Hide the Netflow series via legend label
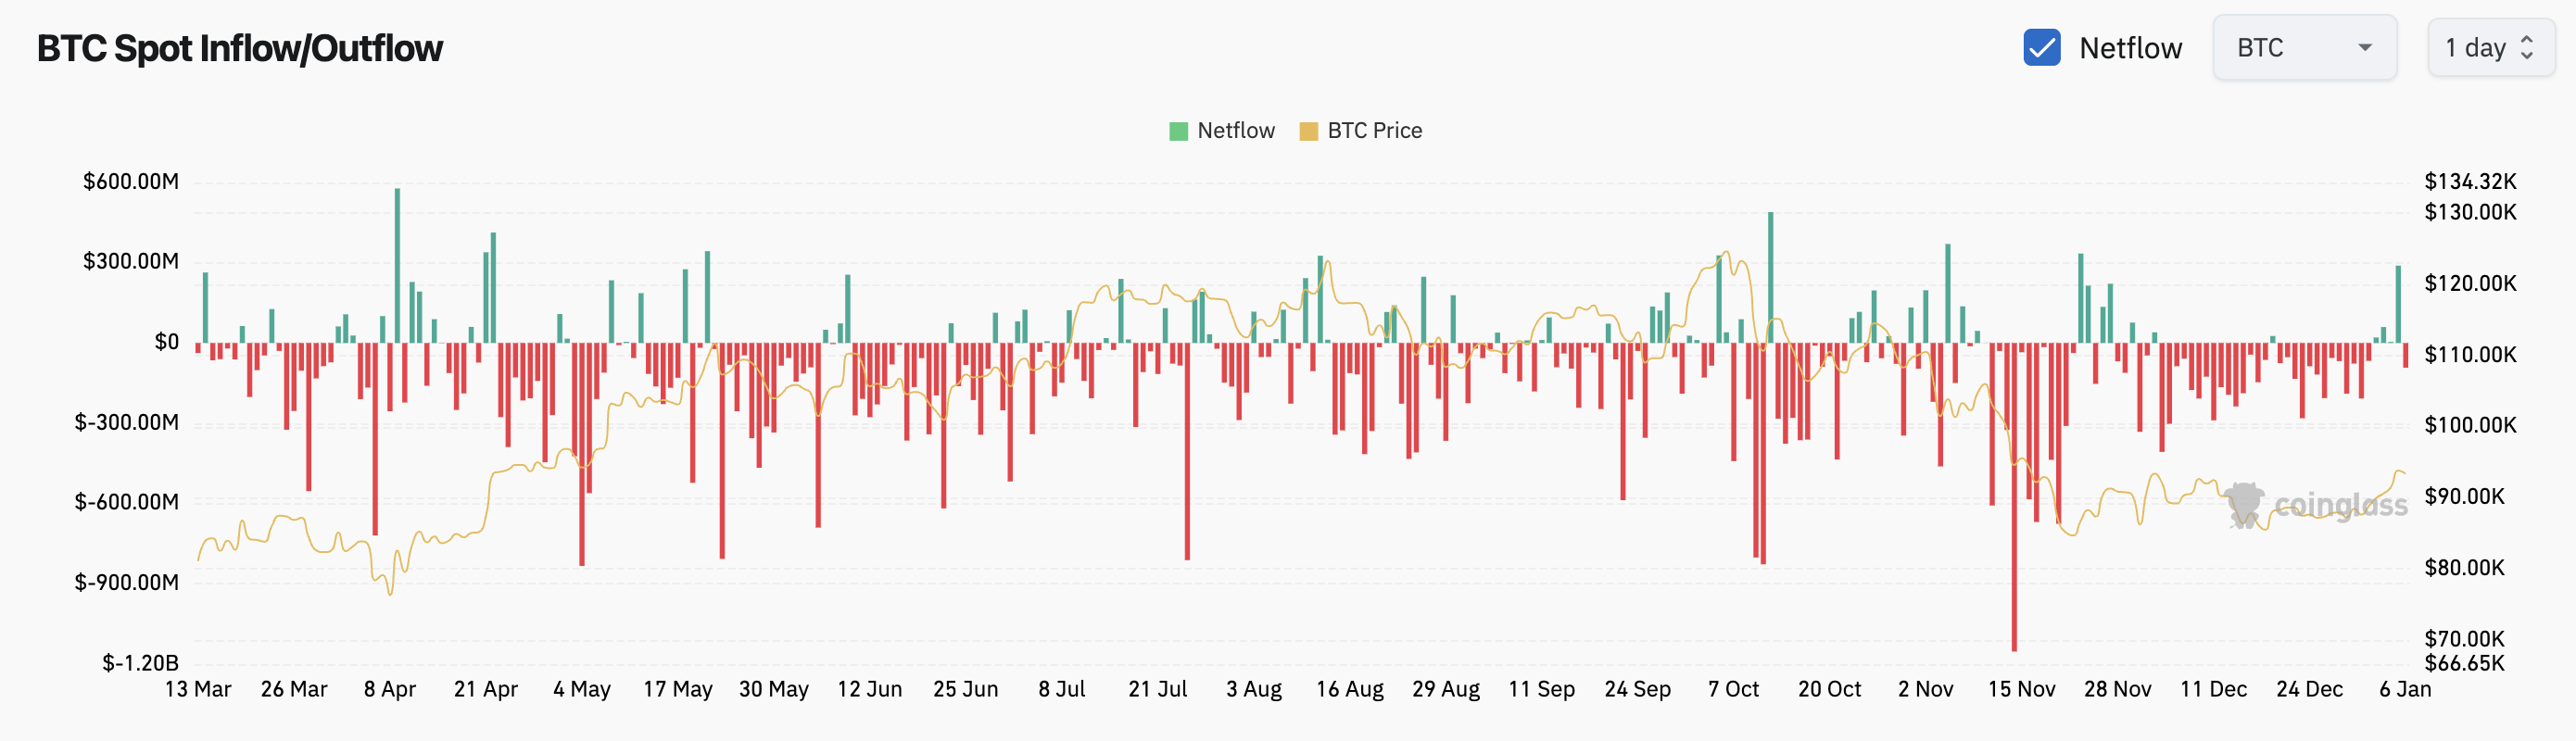 coord(1236,131)
